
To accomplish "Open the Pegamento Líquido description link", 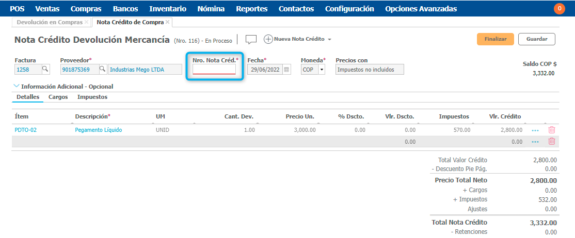I will [x=99, y=130].
